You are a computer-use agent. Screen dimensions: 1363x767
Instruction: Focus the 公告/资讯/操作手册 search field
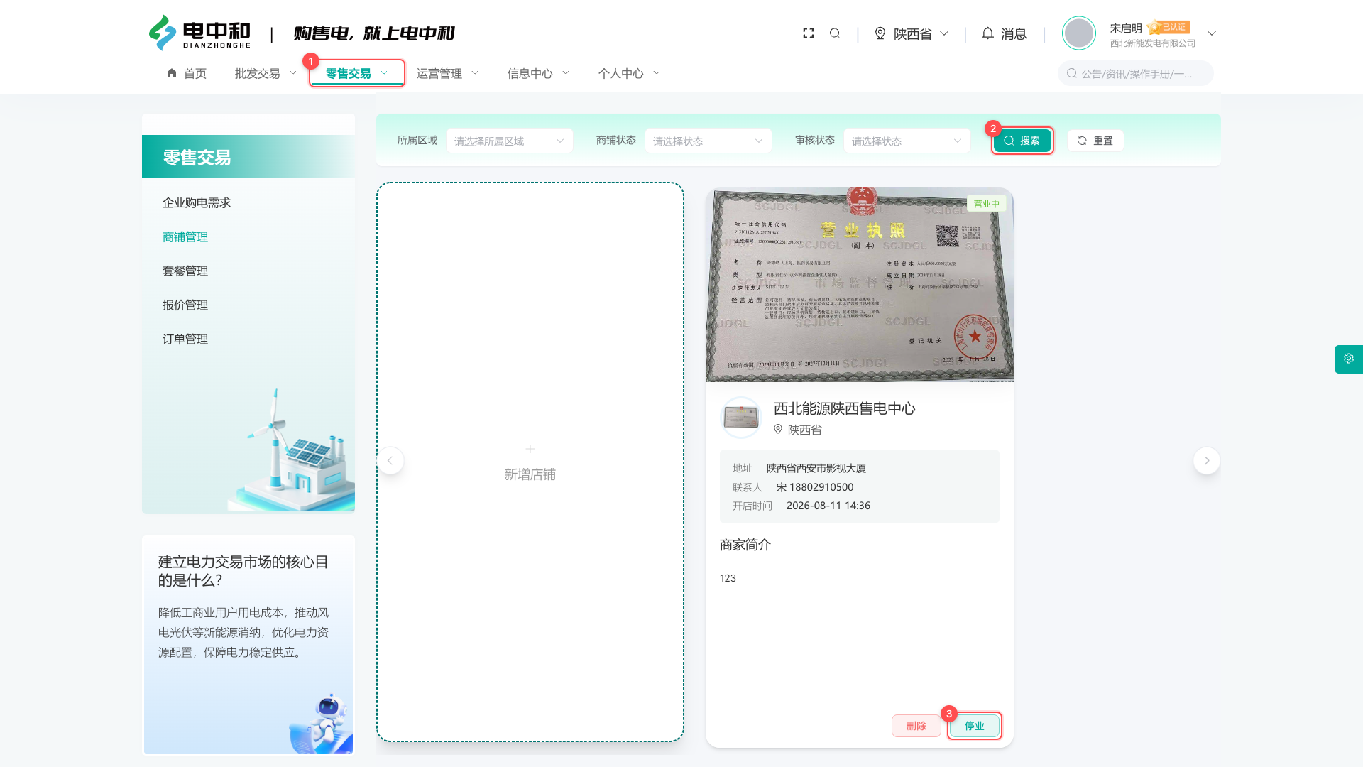click(1136, 74)
